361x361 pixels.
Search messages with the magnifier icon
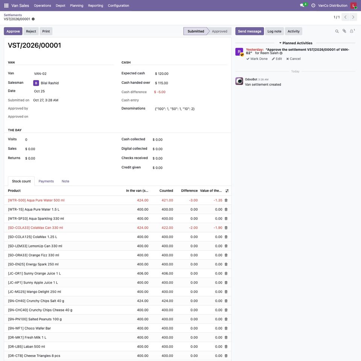pyautogui.click(x=337, y=31)
